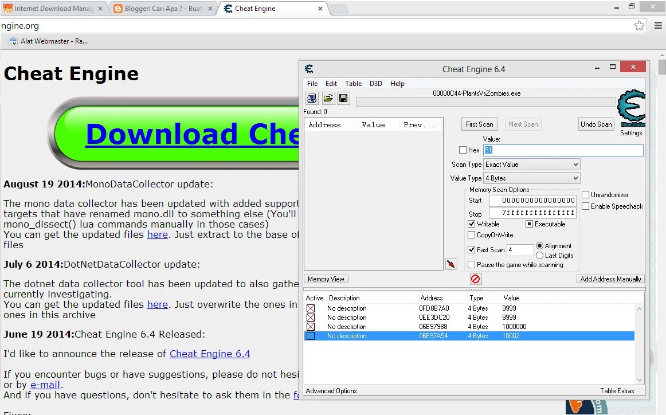
Task: Click the Fast Scan alignment value field
Action: (520, 250)
